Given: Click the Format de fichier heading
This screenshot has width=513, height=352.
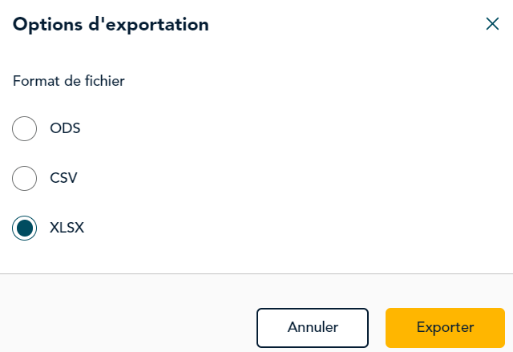Looking at the screenshot, I should click(69, 81).
